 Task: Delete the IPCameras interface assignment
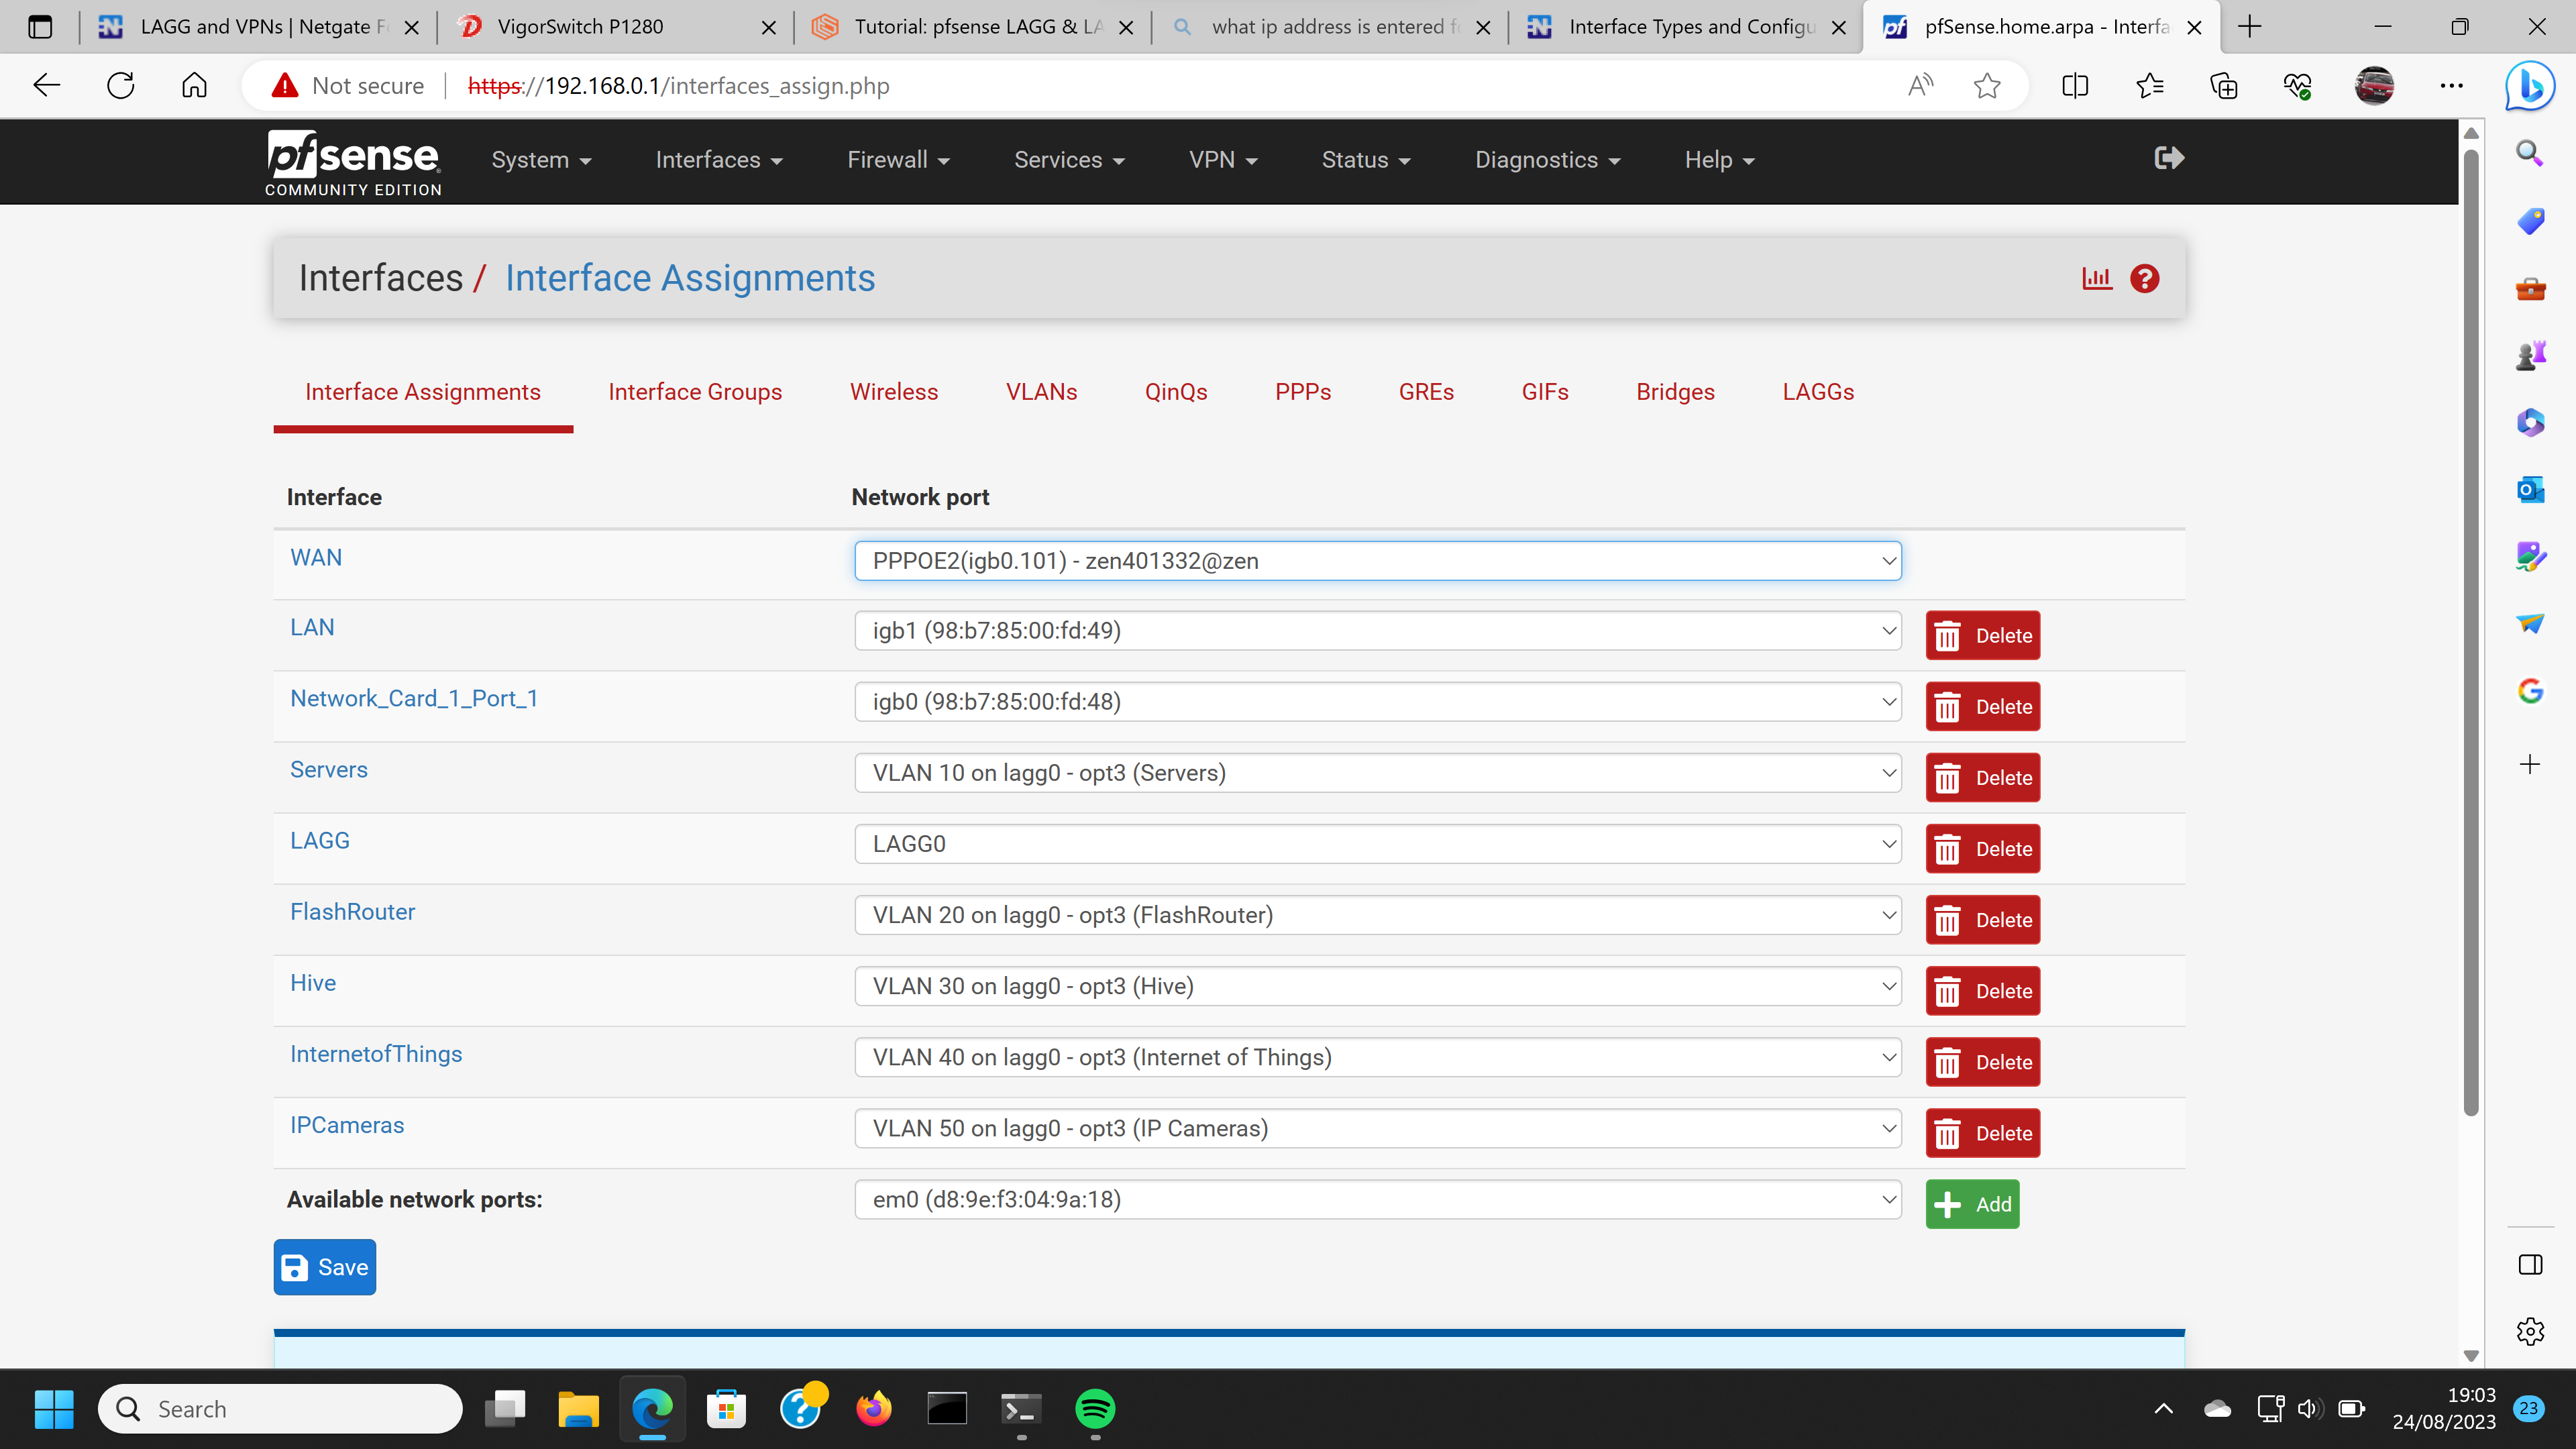pos(1983,1133)
